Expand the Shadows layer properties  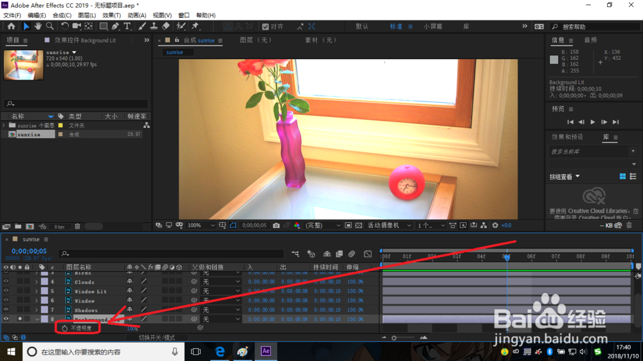tap(37, 310)
